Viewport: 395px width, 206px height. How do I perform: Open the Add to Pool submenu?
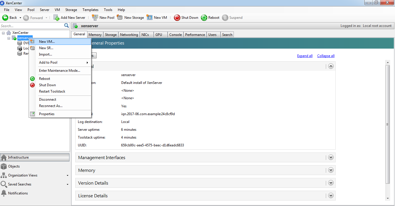point(60,62)
